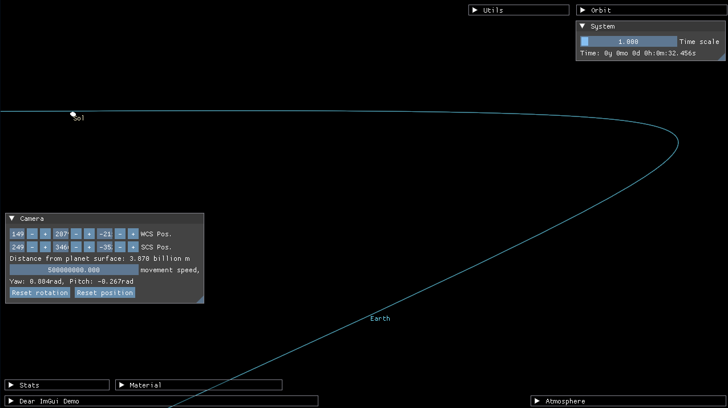Collapse the System panel using its arrow
728x408 pixels.
click(x=583, y=26)
